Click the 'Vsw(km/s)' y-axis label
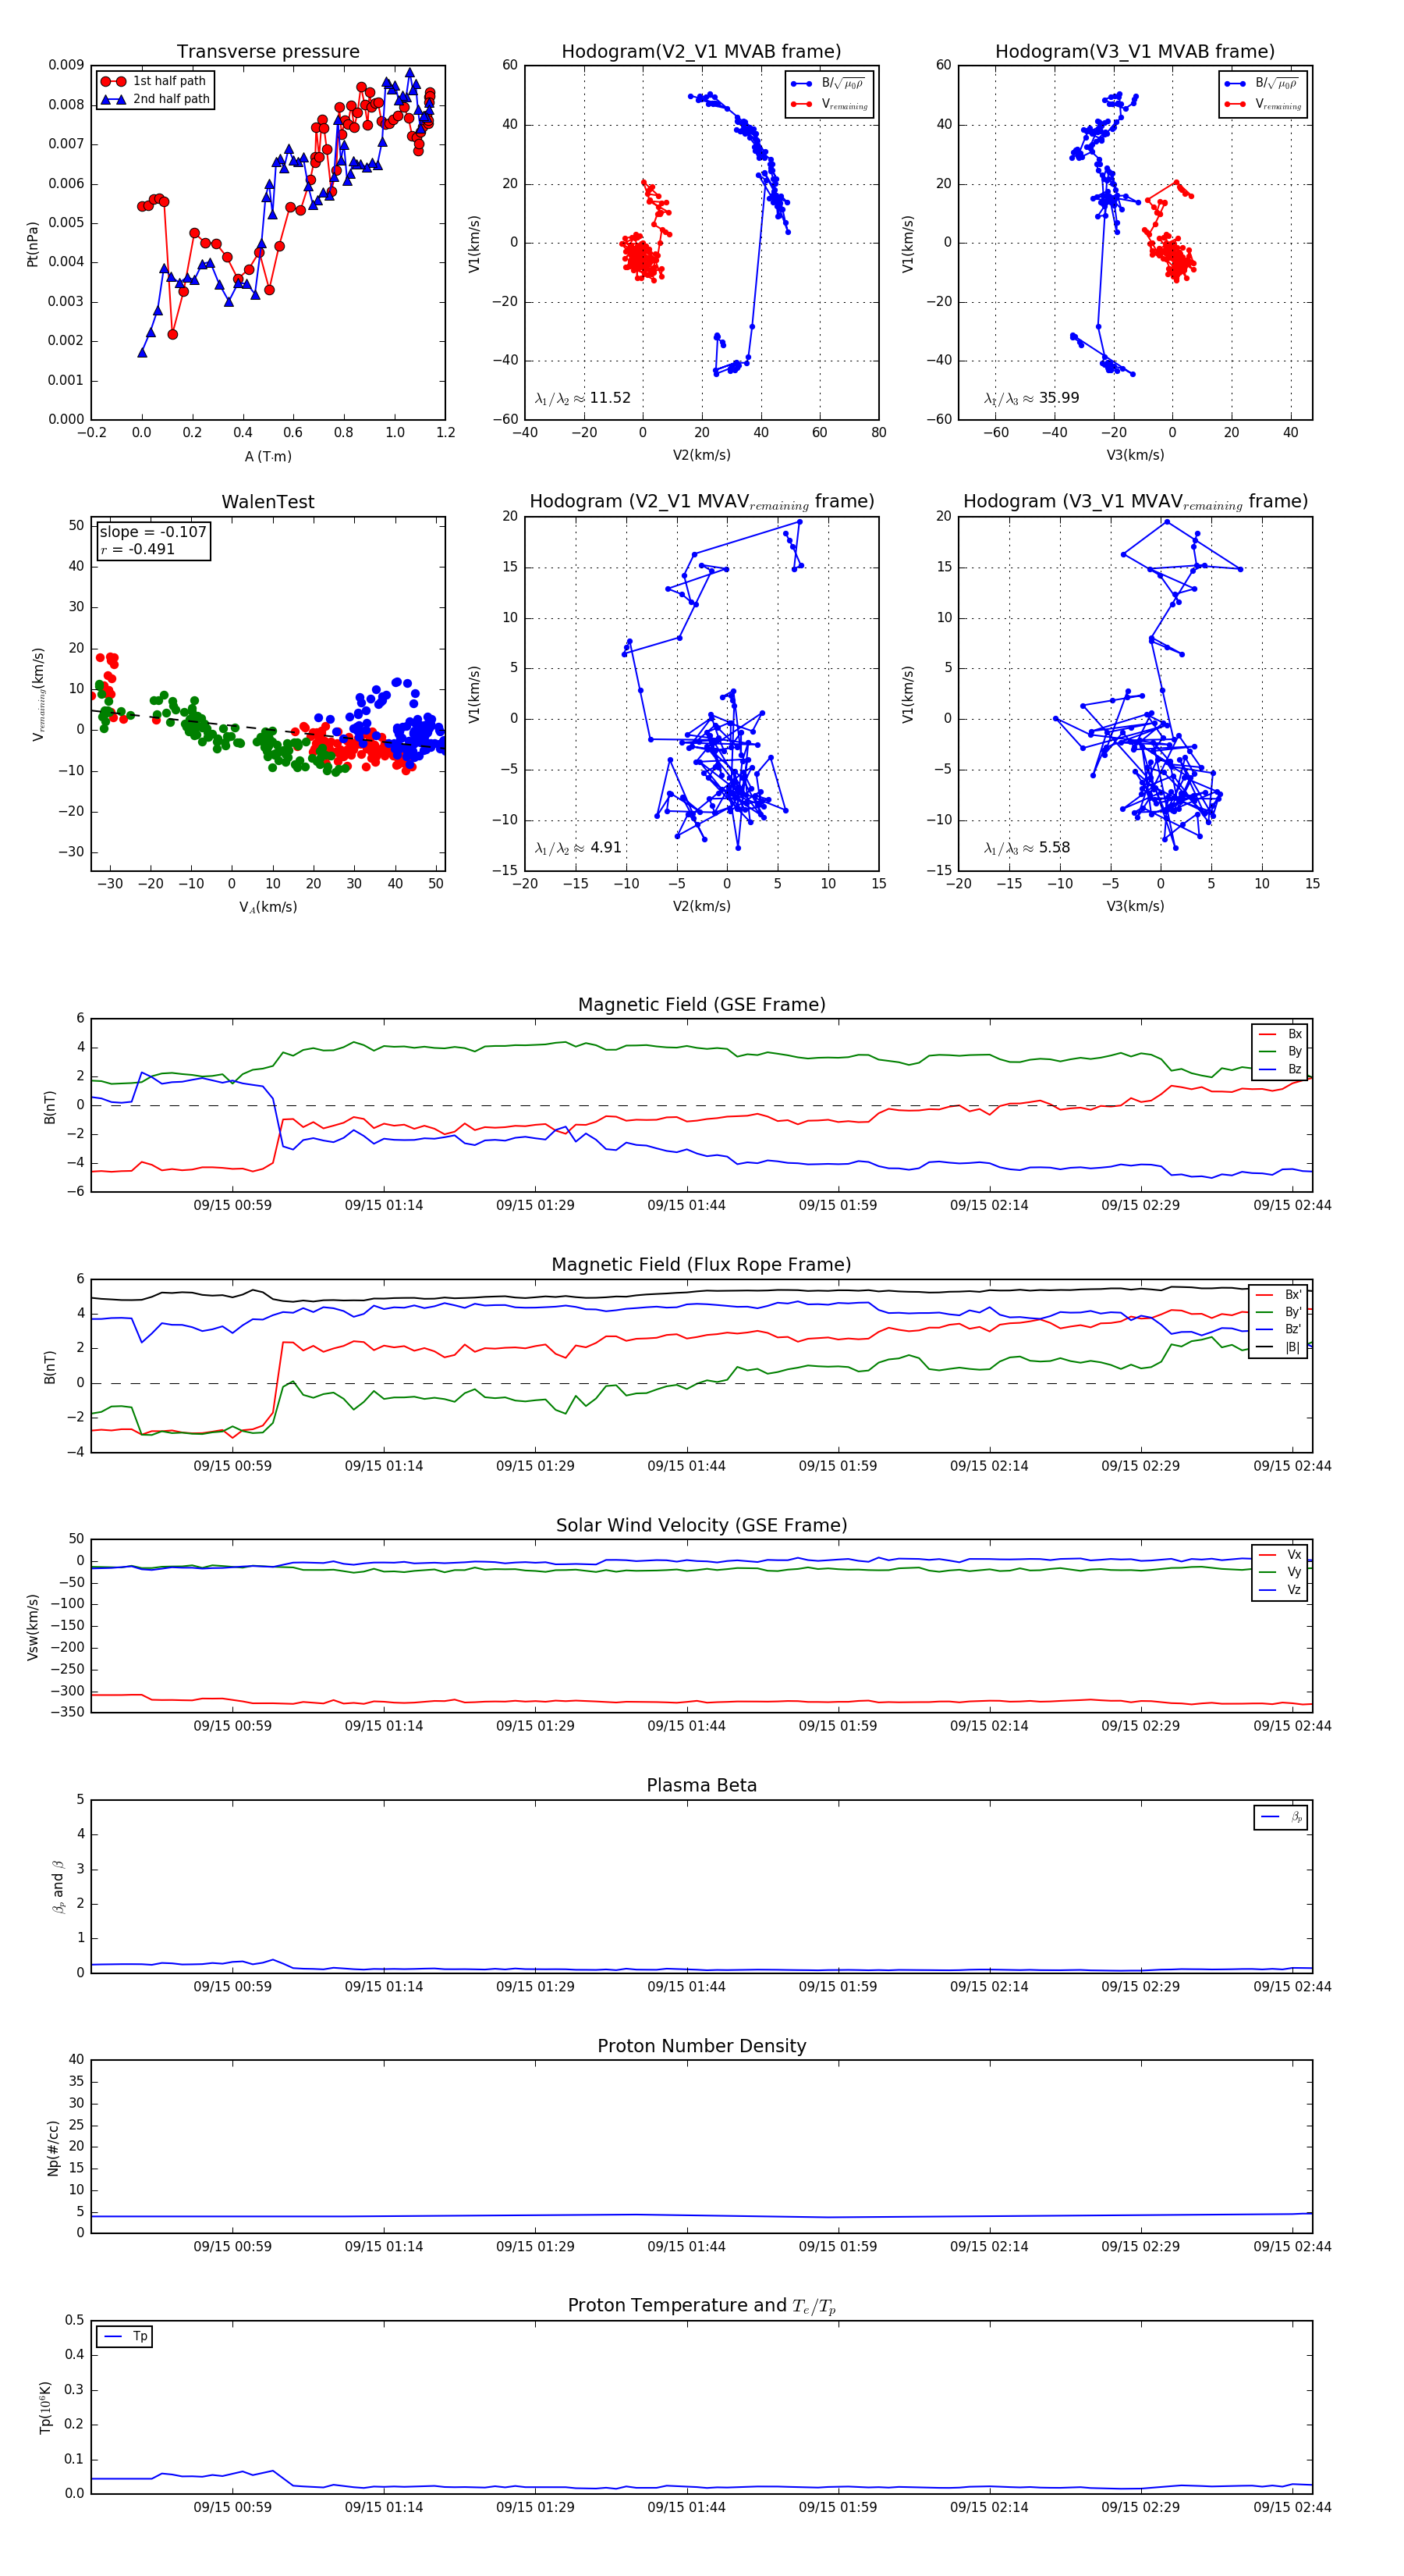This screenshot has width=1404, height=2576. click(33, 1626)
